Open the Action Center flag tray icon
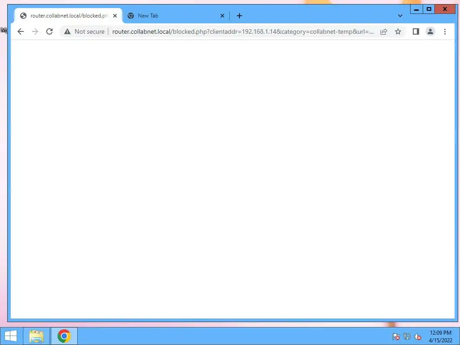 click(x=396, y=336)
